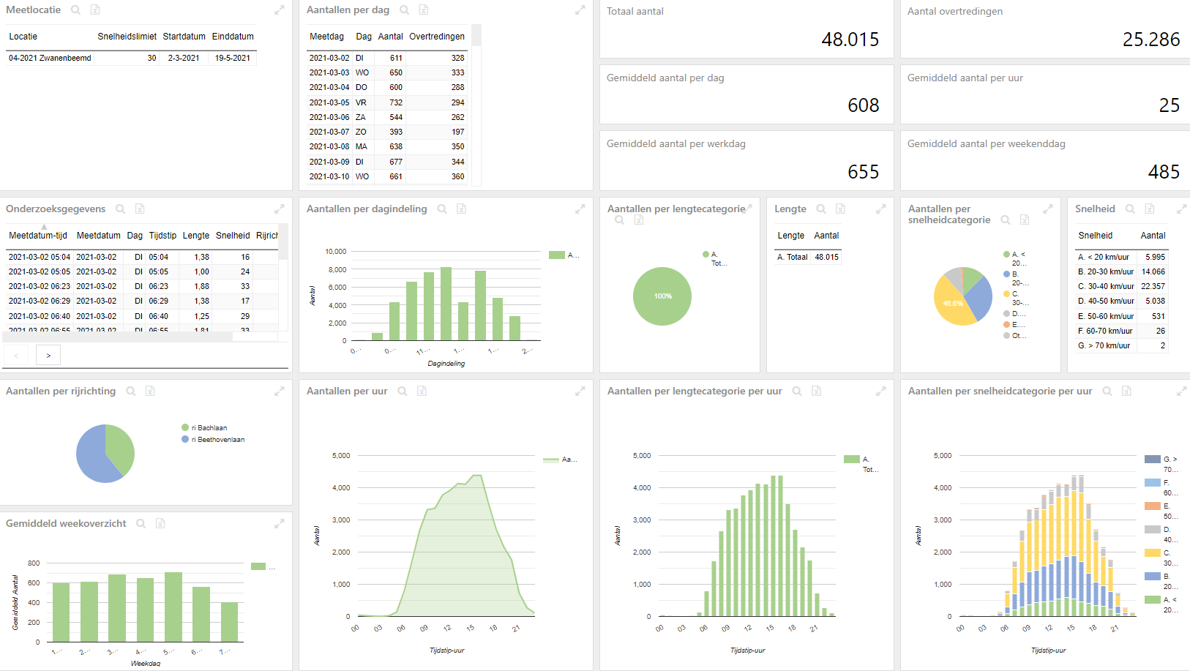Image resolution: width=1190 pixels, height=671 pixels.
Task: Search in Aantallen per uur chart
Action: click(x=403, y=391)
